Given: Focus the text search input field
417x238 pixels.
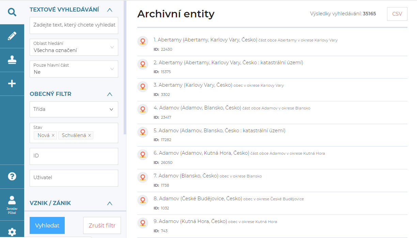Looking at the screenshot, I should pyautogui.click(x=74, y=25).
